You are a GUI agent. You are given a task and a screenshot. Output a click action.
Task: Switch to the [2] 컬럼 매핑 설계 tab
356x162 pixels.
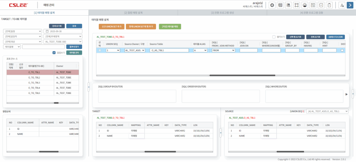click(133, 12)
